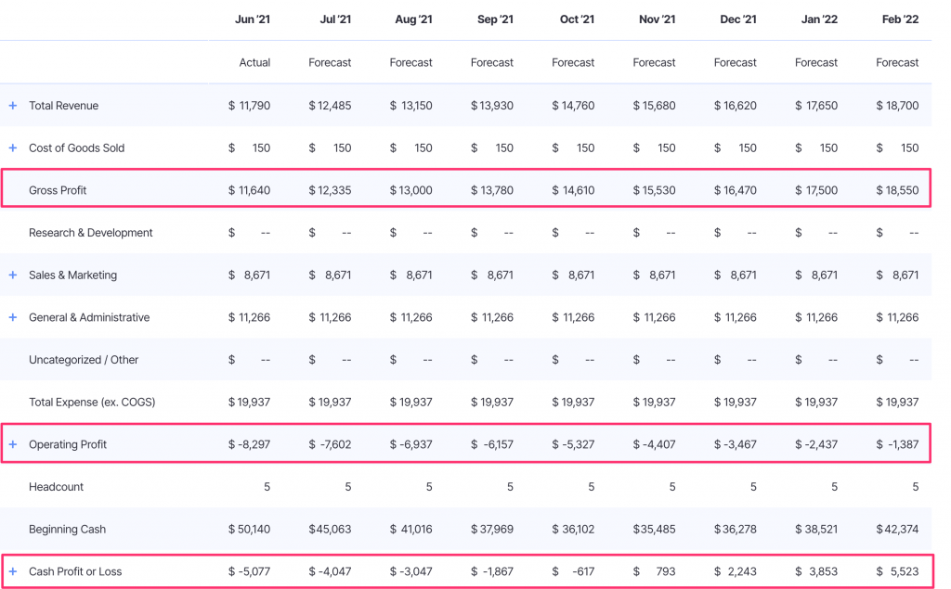This screenshot has height=589, width=951.
Task: Select the Jun '21 column header
Action: point(253,19)
